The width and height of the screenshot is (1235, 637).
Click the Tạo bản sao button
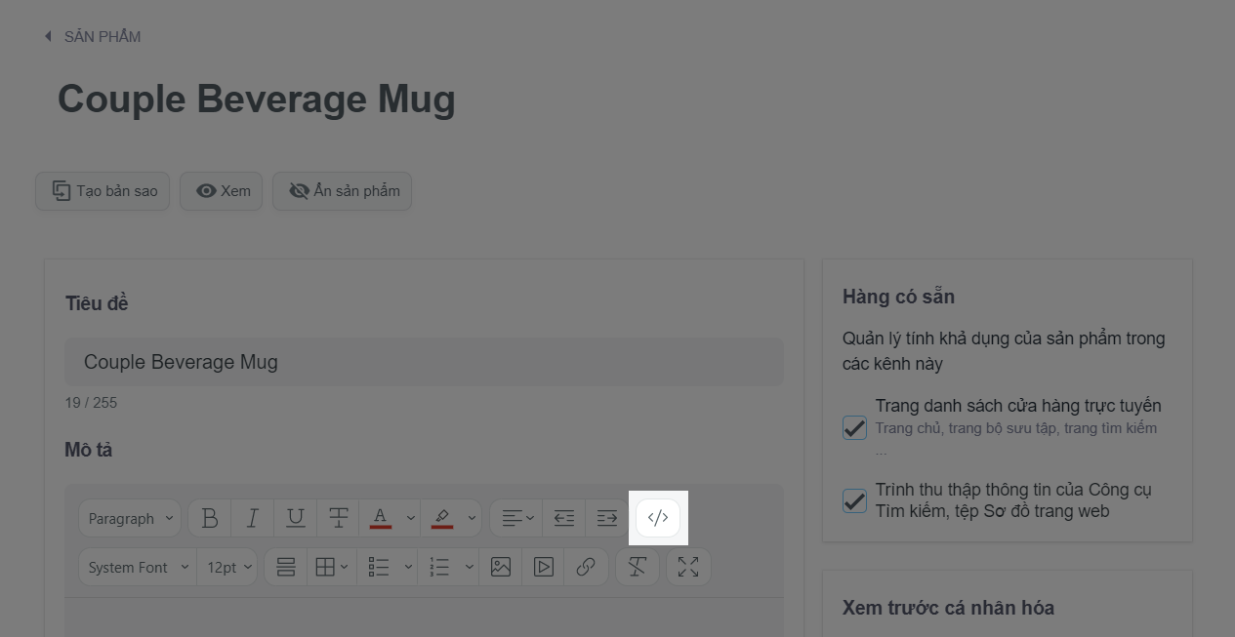(x=103, y=191)
